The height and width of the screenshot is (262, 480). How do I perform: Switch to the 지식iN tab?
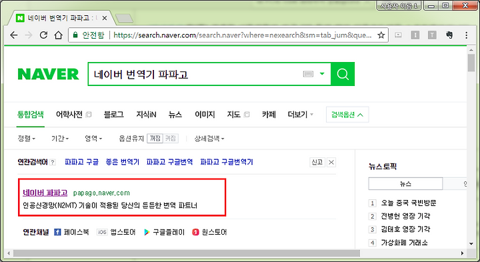(146, 115)
